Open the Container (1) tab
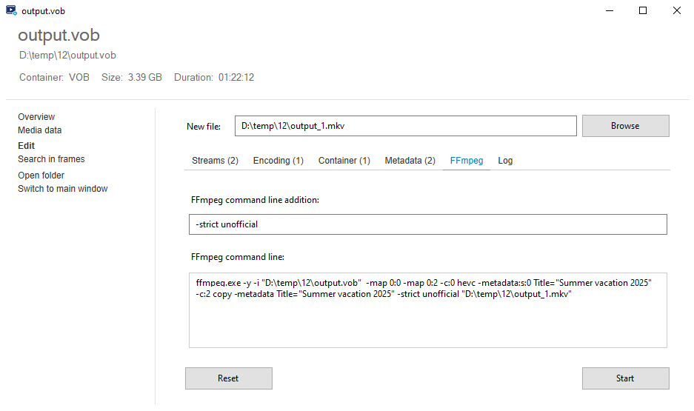This screenshot has height=411, width=694. click(344, 161)
